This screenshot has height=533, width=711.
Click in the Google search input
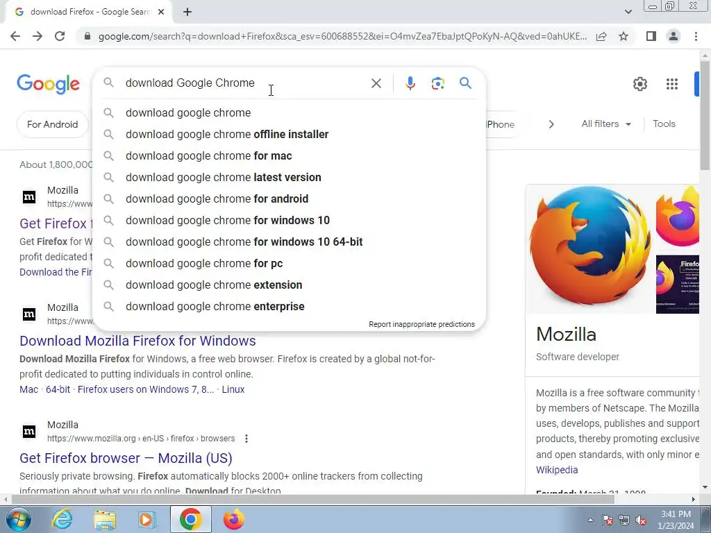[x=245, y=83]
